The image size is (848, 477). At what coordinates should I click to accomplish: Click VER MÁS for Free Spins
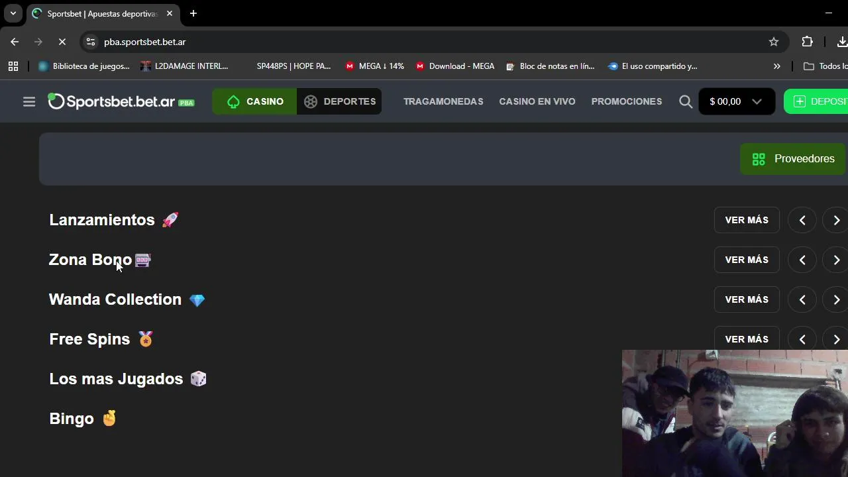pos(747,339)
